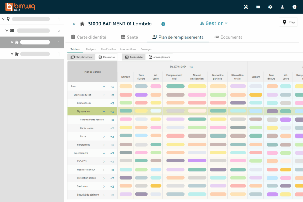Click the yellow pill in Sanitaires Val. usure

tap(156, 186)
